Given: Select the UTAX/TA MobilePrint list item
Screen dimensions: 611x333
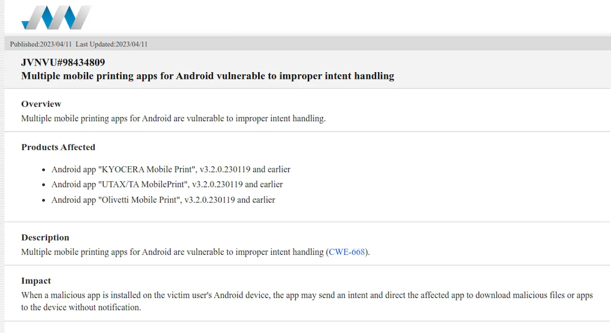Looking at the screenshot, I should pos(167,184).
